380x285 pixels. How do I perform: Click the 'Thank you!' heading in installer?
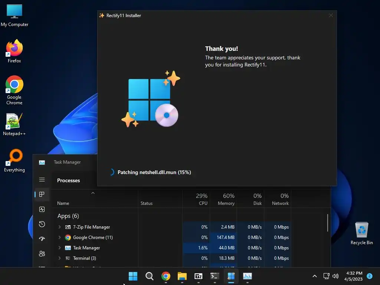tap(222, 49)
